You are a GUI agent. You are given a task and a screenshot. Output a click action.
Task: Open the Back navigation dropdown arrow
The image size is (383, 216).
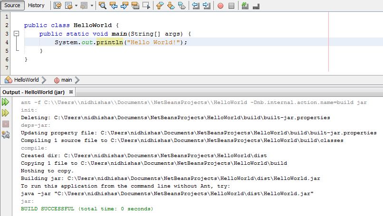coord(76,5)
